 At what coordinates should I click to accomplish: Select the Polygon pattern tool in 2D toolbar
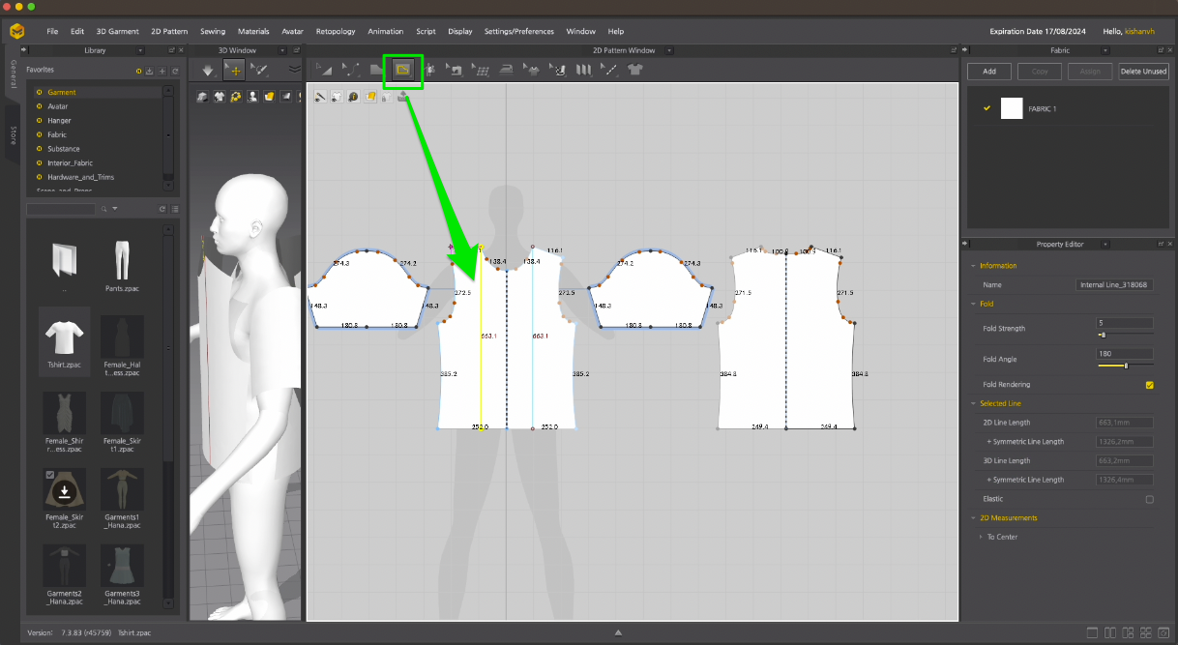tap(377, 70)
